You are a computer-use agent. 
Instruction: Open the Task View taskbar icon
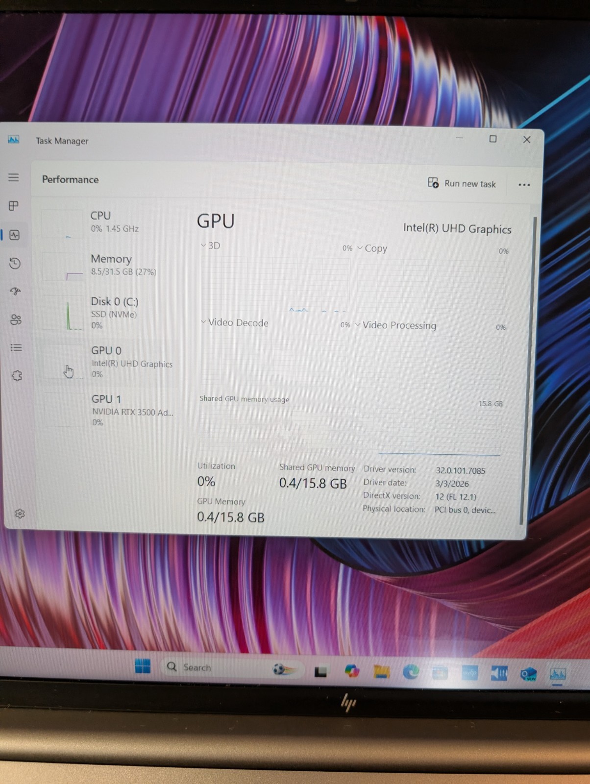pyautogui.click(x=320, y=671)
